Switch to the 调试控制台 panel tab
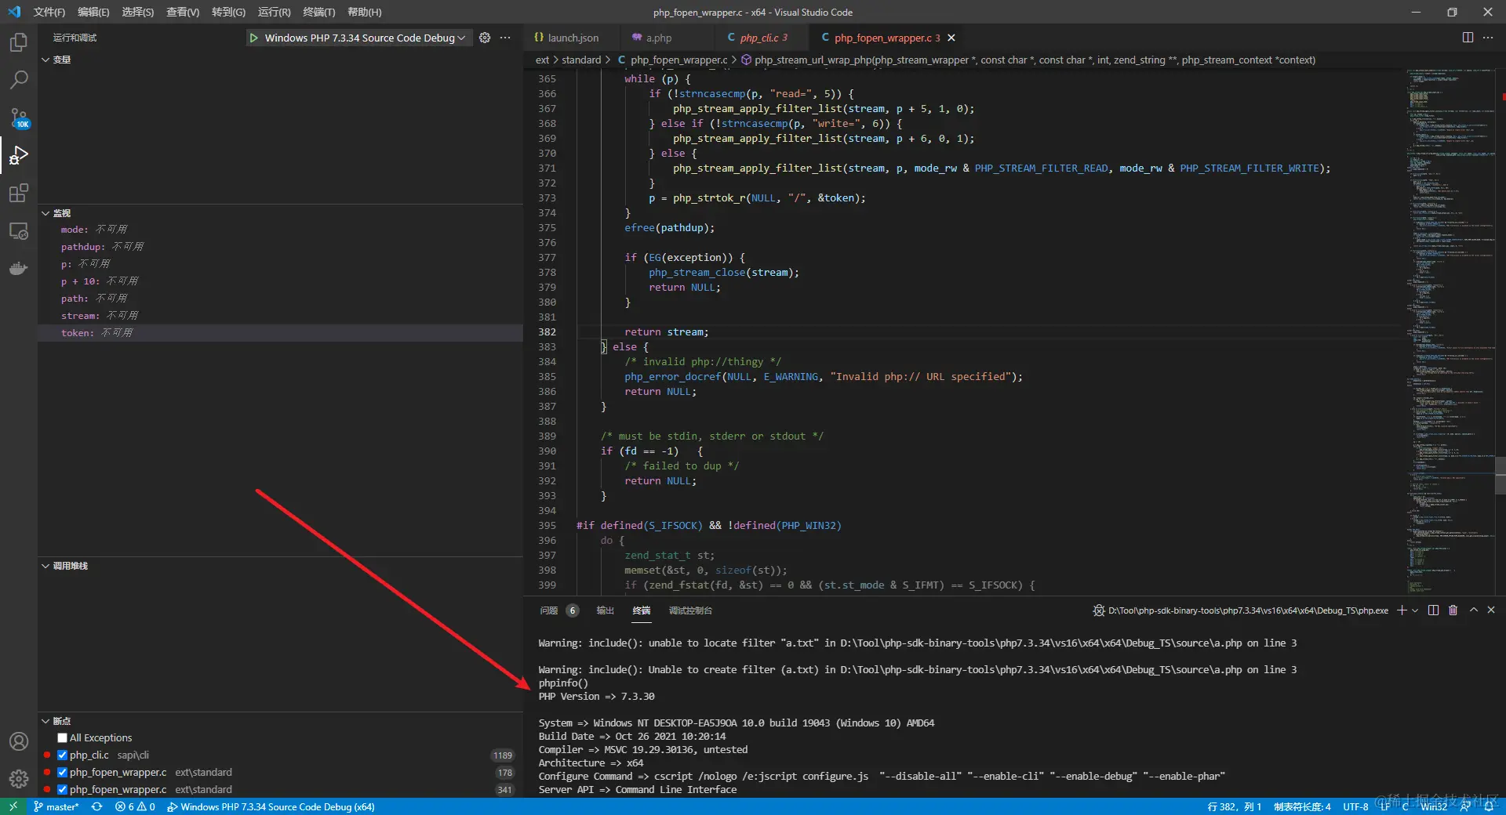This screenshot has height=815, width=1506. point(690,610)
